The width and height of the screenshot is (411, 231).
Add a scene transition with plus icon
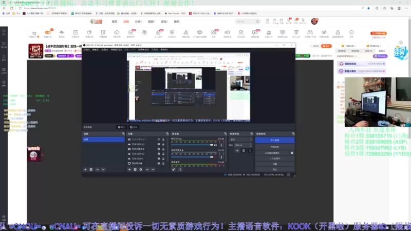pos(237,150)
